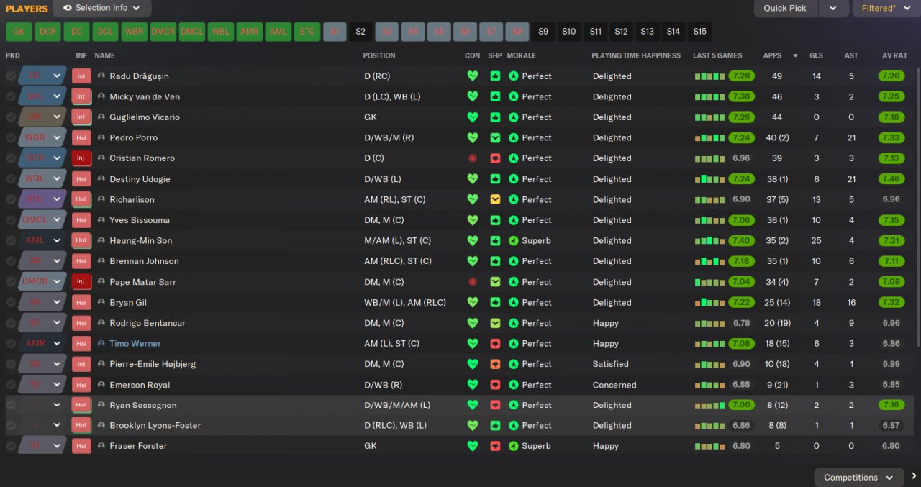Open picked position dropdown for Radu Drăgușin

tap(57, 76)
